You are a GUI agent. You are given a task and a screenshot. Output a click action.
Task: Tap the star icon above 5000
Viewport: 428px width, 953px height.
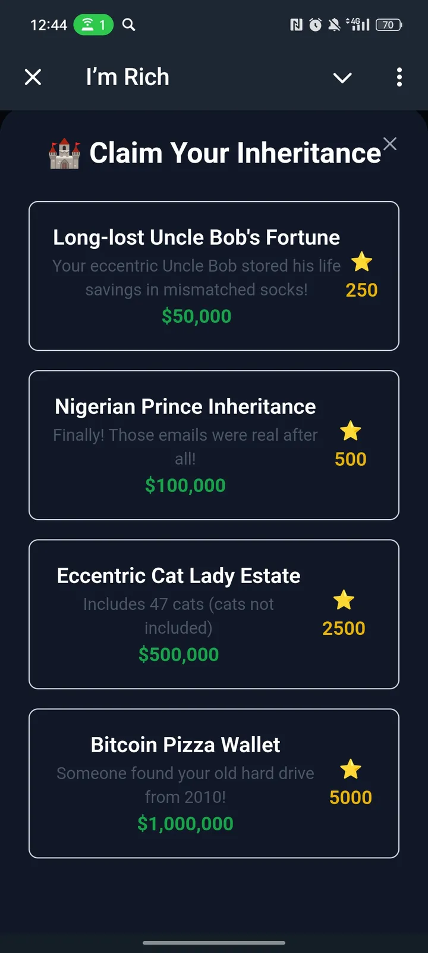coord(351,769)
